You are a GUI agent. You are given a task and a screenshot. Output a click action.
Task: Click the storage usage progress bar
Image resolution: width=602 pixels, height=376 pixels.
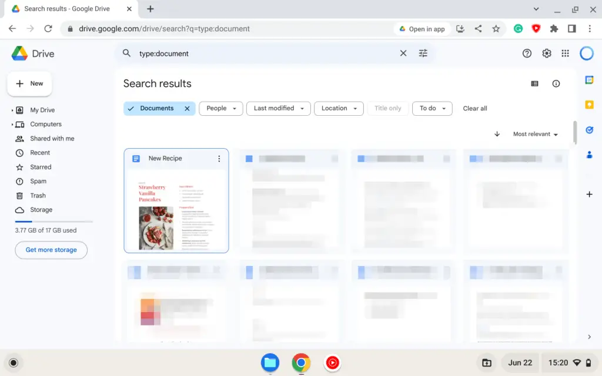click(x=53, y=221)
